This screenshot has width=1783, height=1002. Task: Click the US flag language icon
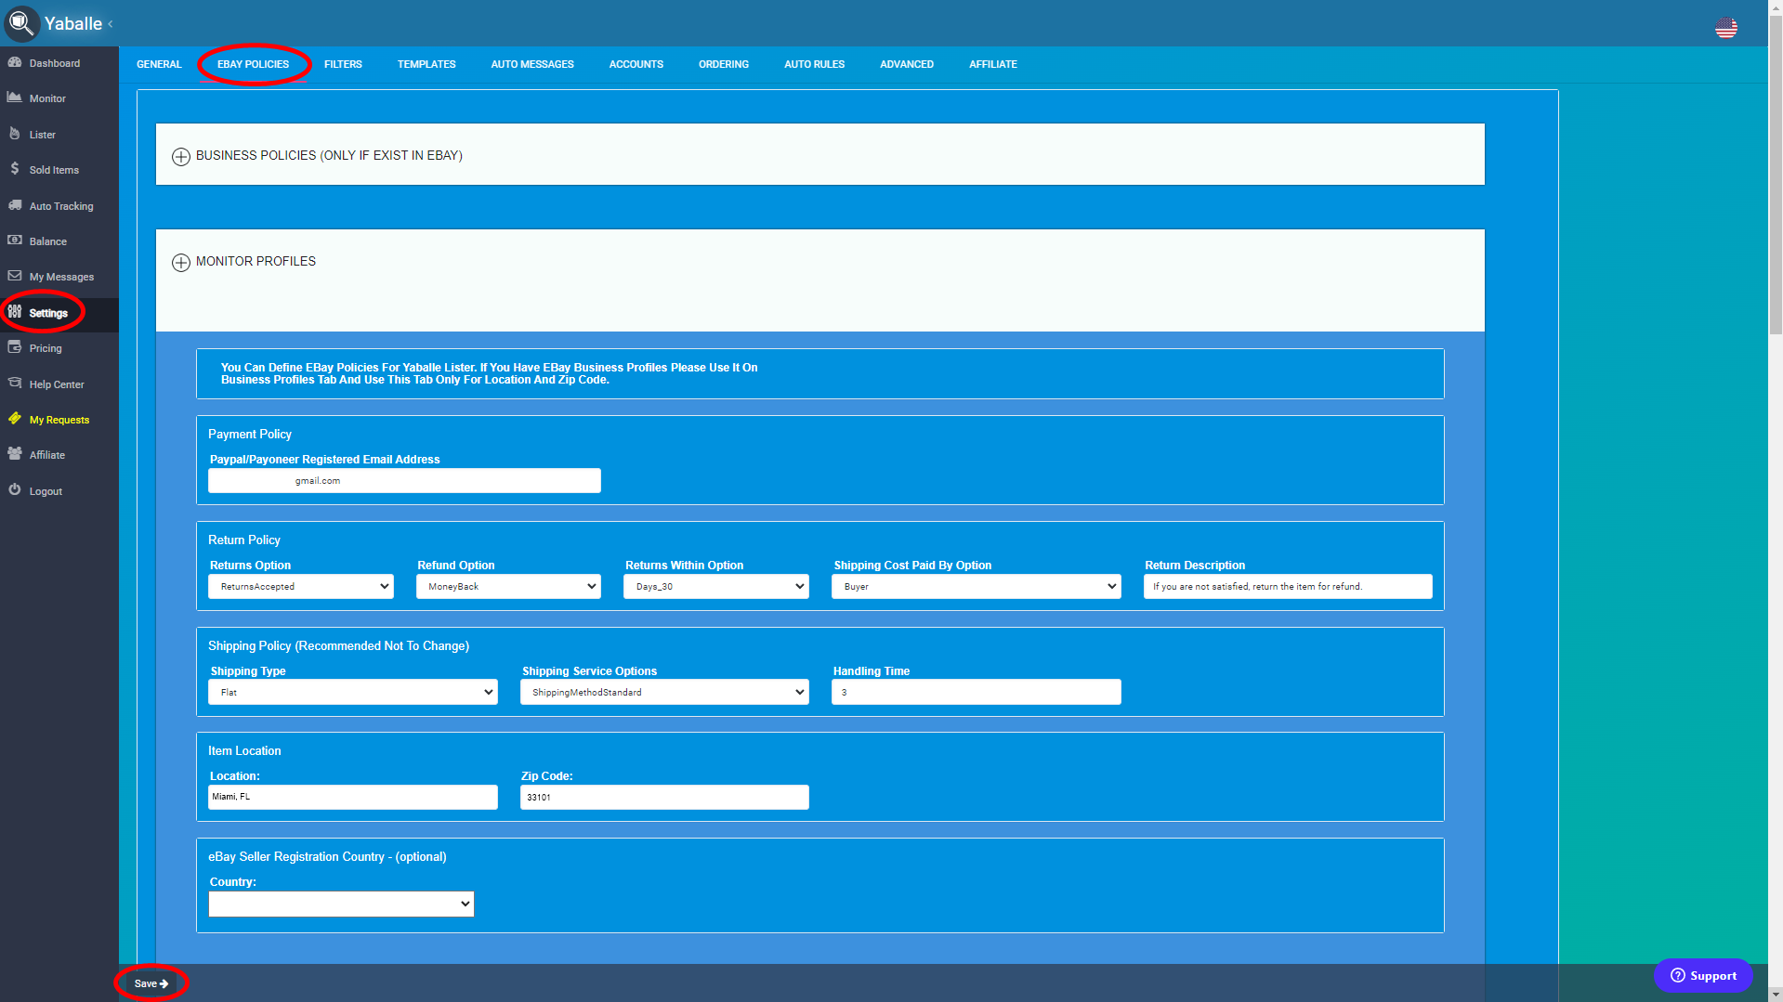(x=1725, y=28)
